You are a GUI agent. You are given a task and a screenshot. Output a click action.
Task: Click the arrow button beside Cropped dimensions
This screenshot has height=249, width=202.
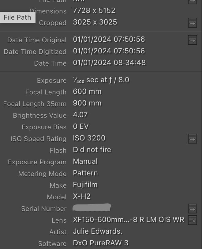coord(192,23)
